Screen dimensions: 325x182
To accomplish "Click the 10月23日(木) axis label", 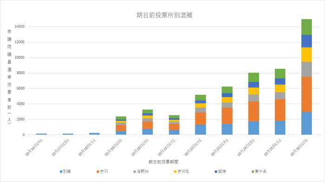I will coord(220,148).
